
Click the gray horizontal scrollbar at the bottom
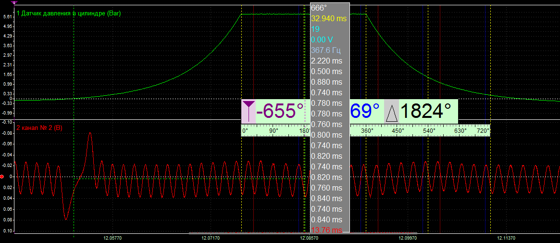click(x=250, y=233)
